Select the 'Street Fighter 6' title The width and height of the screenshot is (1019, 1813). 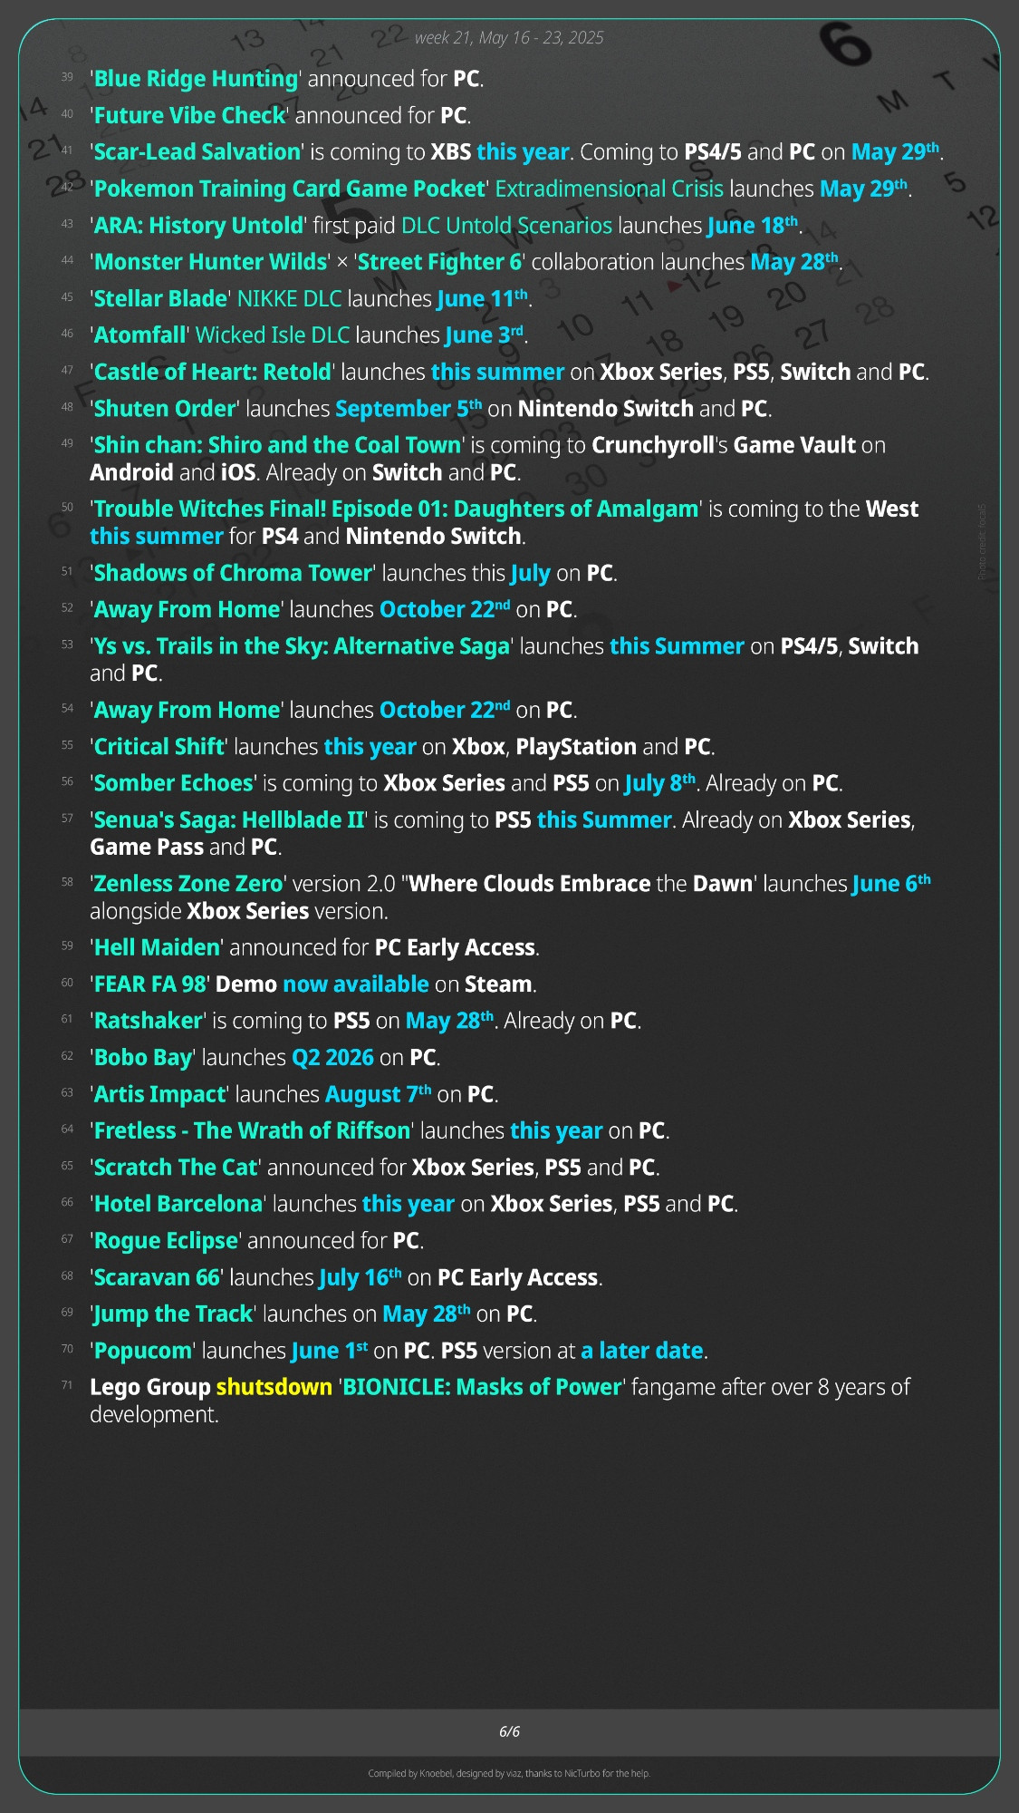click(x=440, y=262)
